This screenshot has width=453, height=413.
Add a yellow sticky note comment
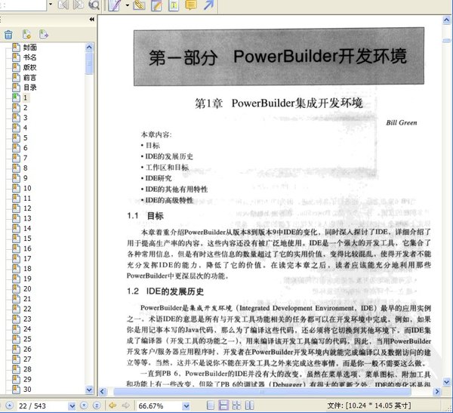coord(191,5)
